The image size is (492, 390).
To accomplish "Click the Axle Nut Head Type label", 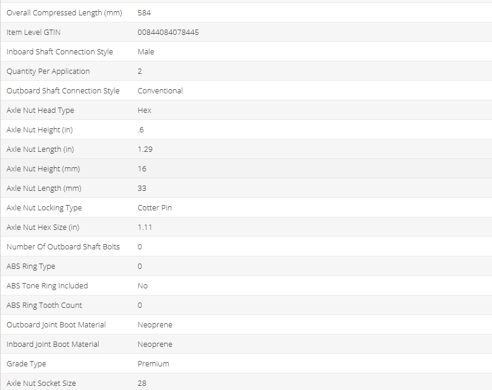I will tap(40, 110).
